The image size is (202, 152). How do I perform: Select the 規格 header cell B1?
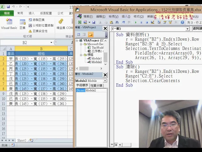pyautogui.click(x=41, y=54)
